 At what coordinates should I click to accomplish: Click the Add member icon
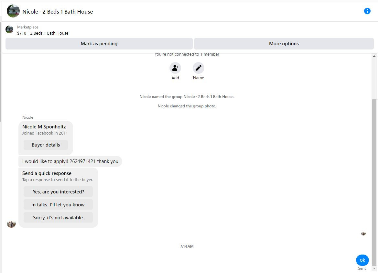click(x=175, y=68)
